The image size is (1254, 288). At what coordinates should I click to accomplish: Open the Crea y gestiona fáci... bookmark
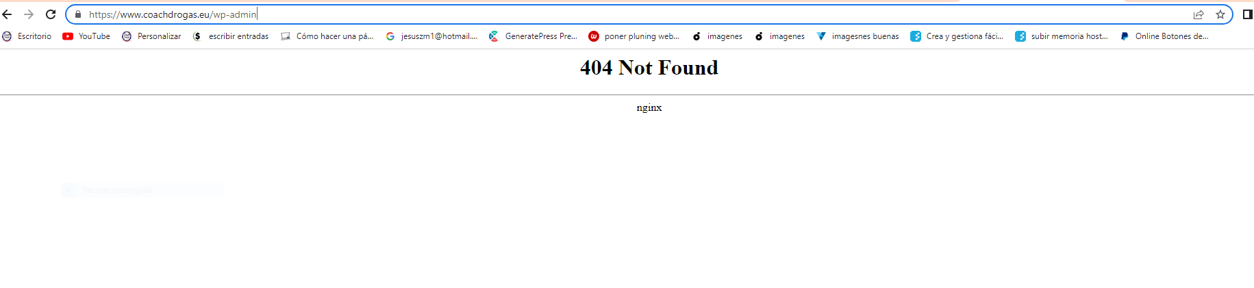[x=957, y=36]
